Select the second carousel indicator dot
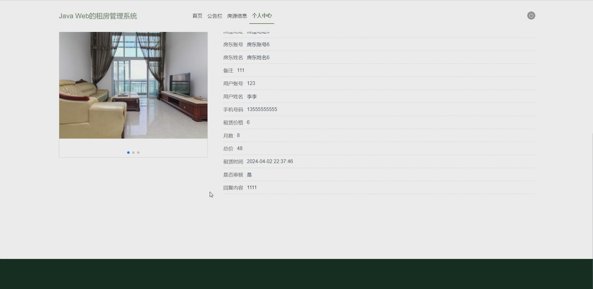 click(133, 152)
